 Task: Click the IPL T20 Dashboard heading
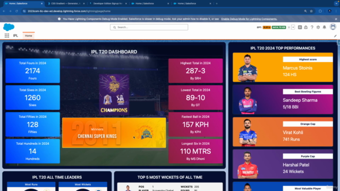coord(114,52)
